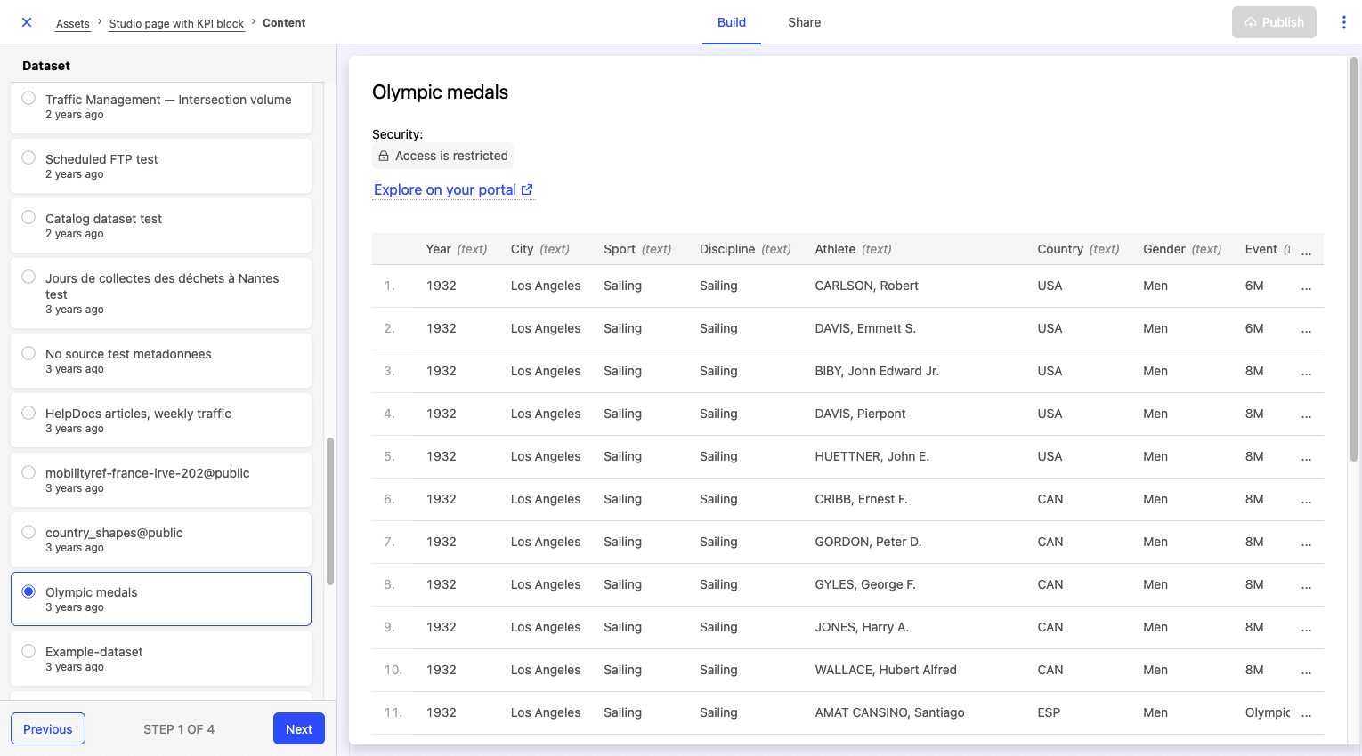Click the external link icon beside Explore on your portal
The height and width of the screenshot is (756, 1362).
pos(527,189)
